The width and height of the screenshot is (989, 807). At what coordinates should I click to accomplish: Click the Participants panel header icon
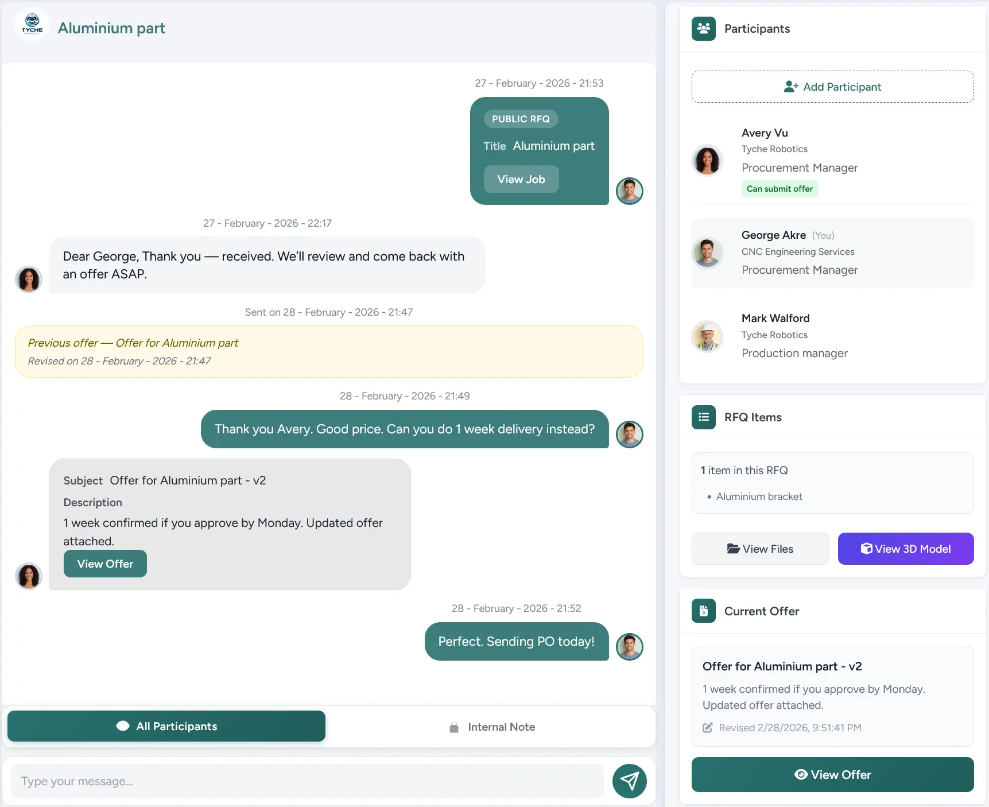click(x=704, y=28)
